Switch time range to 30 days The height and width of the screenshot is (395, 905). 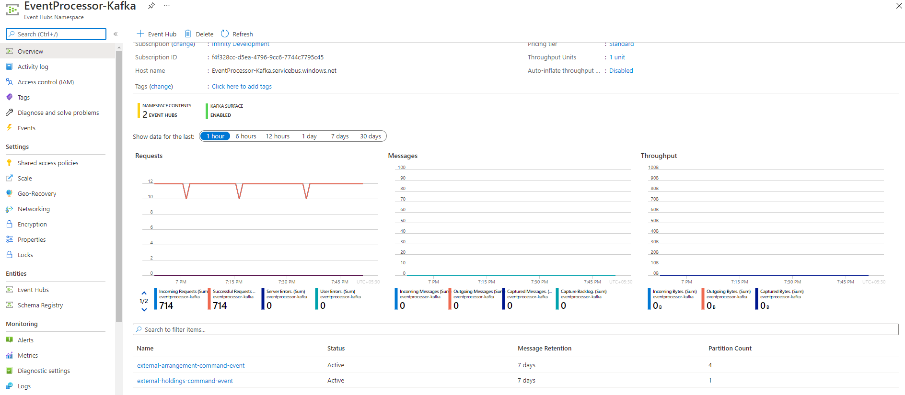point(370,136)
